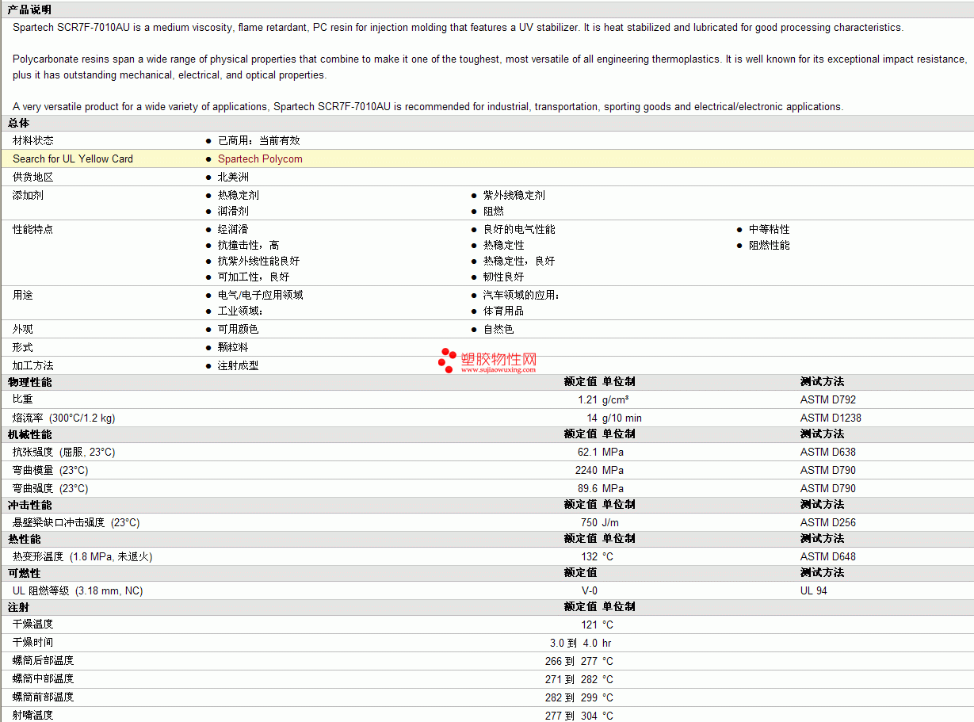Select the 注射 section header
The width and height of the screenshot is (974, 722).
pos(18,607)
